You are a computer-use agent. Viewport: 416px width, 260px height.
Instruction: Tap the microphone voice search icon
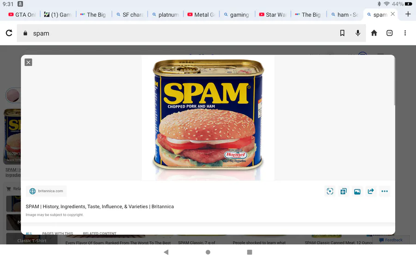358,33
